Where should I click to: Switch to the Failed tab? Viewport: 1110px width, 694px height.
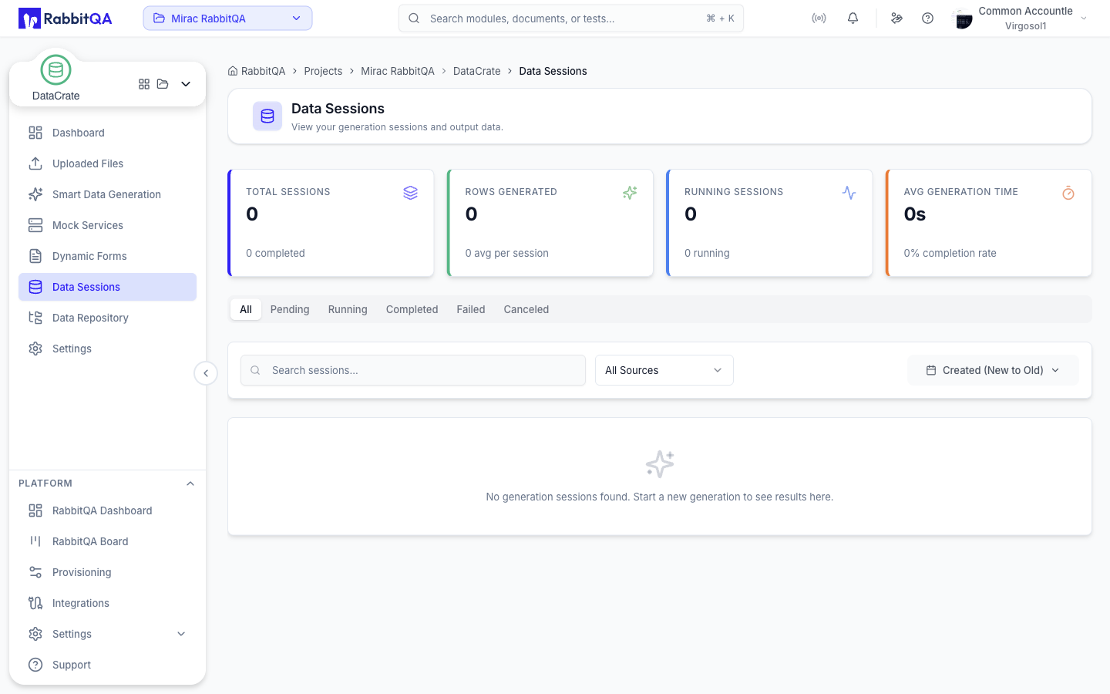471,309
